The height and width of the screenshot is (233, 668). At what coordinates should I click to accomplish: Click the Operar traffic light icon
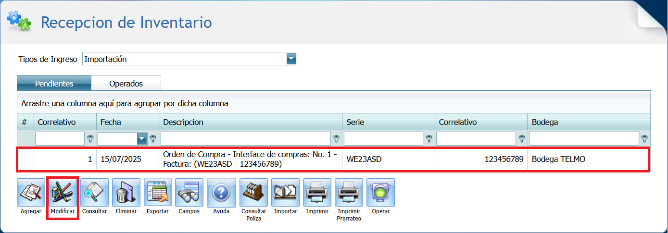pyautogui.click(x=380, y=193)
